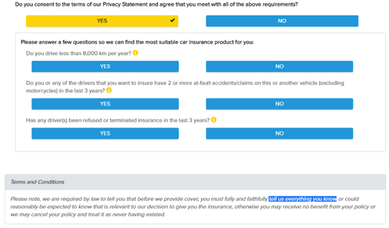Image resolution: width=389 pixels, height=228 pixels.
Task: Choose YES for 2 or more at-fault accidents
Action: tap(105, 104)
